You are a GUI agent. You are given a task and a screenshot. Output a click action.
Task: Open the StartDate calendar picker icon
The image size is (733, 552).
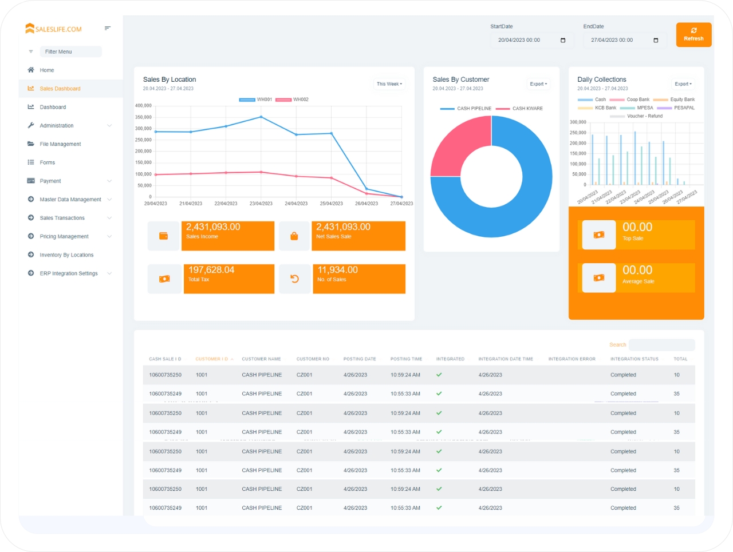point(563,40)
